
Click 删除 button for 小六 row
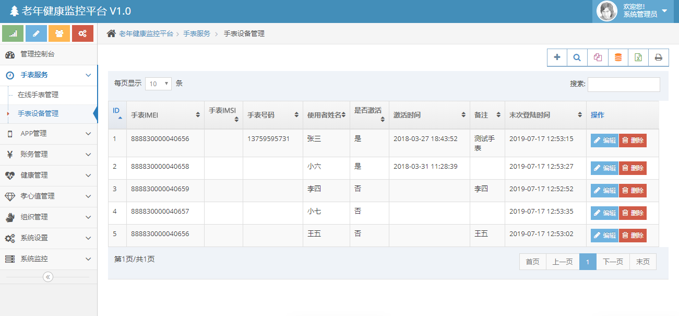point(633,168)
